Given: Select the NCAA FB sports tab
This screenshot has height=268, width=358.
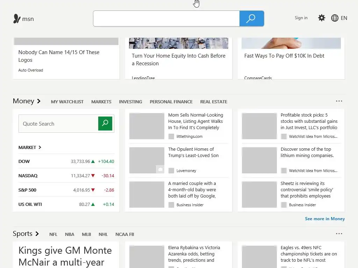Looking at the screenshot, I should coord(125,234).
